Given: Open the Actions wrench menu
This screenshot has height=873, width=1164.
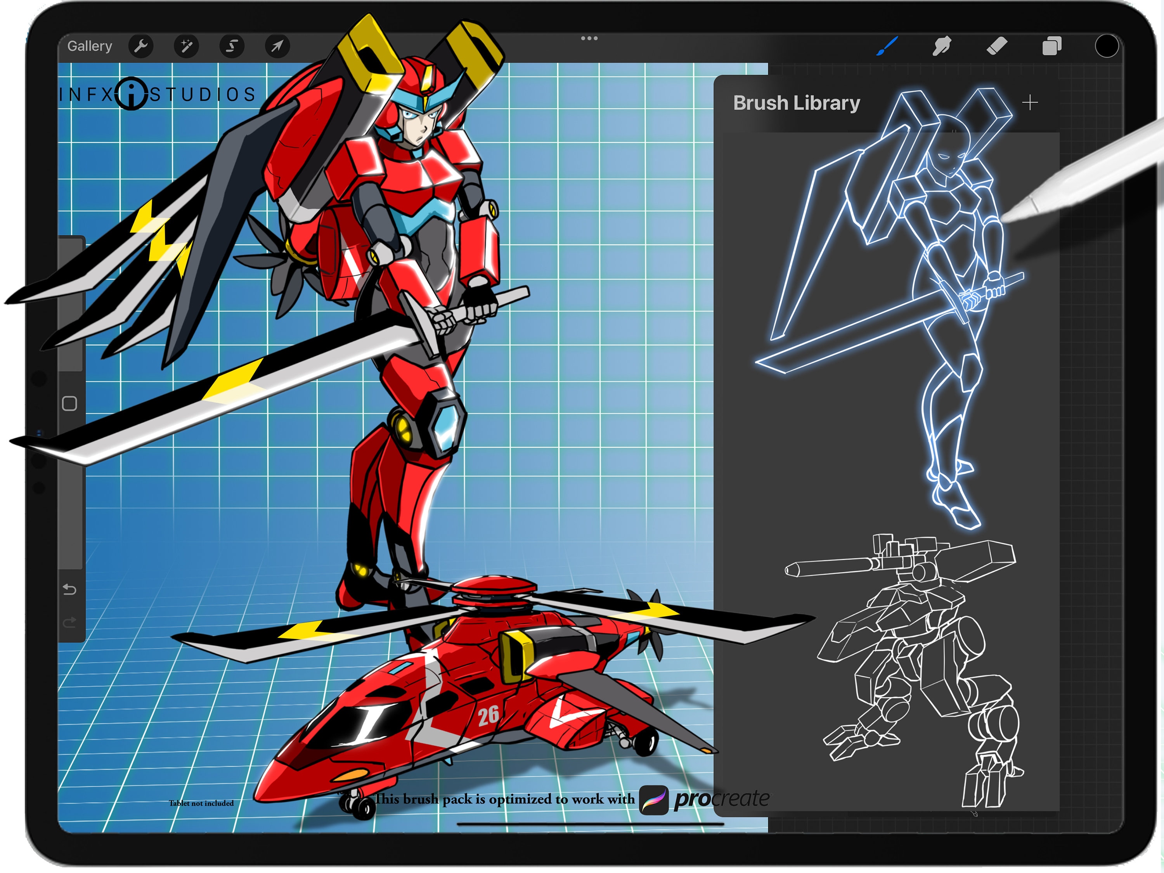Looking at the screenshot, I should coord(140,46).
